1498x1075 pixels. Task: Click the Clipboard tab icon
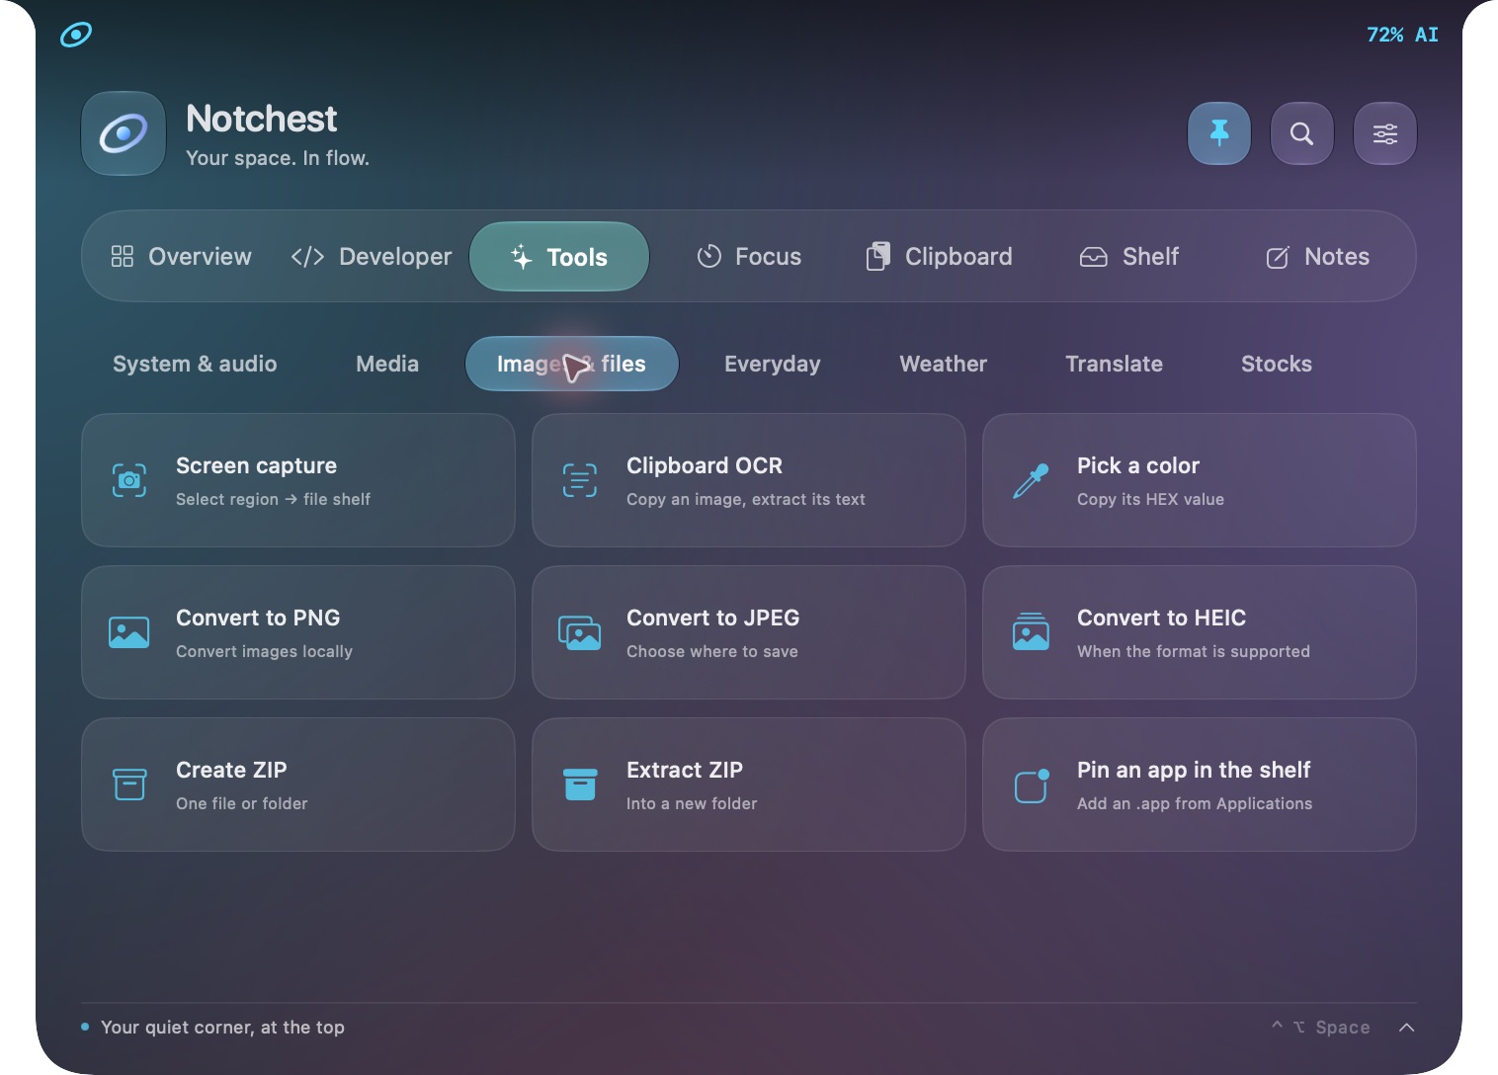(x=878, y=257)
